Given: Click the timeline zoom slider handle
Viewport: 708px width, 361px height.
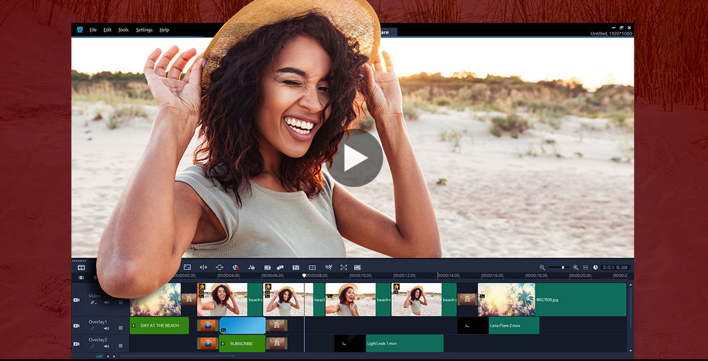Looking at the screenshot, I should (x=563, y=267).
